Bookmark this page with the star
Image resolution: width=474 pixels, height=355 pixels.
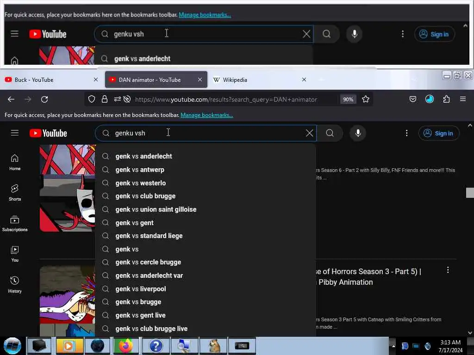366,99
